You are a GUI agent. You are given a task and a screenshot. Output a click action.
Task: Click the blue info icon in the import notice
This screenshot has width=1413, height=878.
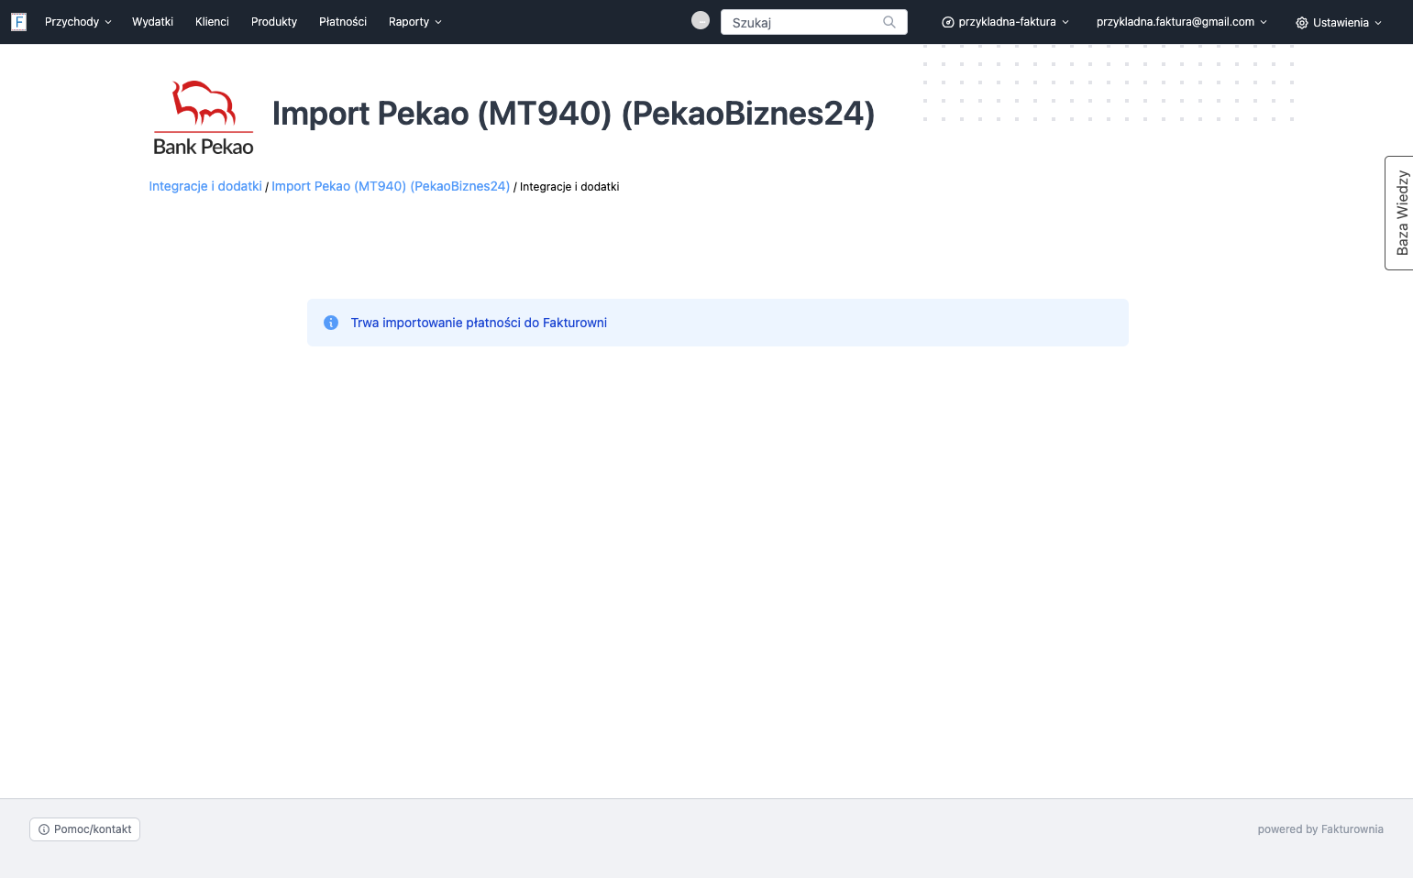pyautogui.click(x=331, y=323)
